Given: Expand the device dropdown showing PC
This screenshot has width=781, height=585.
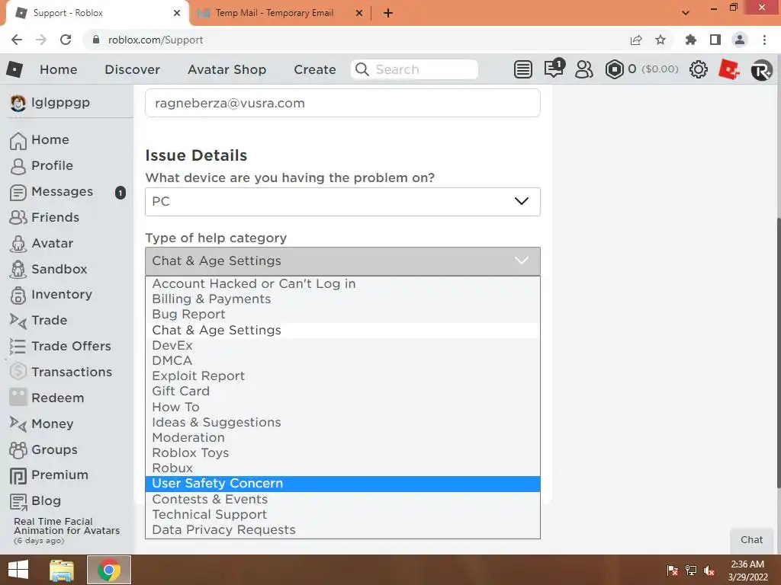Looking at the screenshot, I should pyautogui.click(x=342, y=201).
